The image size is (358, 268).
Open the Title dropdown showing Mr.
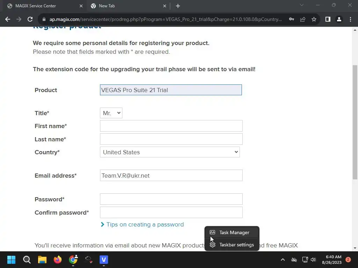coord(111,113)
